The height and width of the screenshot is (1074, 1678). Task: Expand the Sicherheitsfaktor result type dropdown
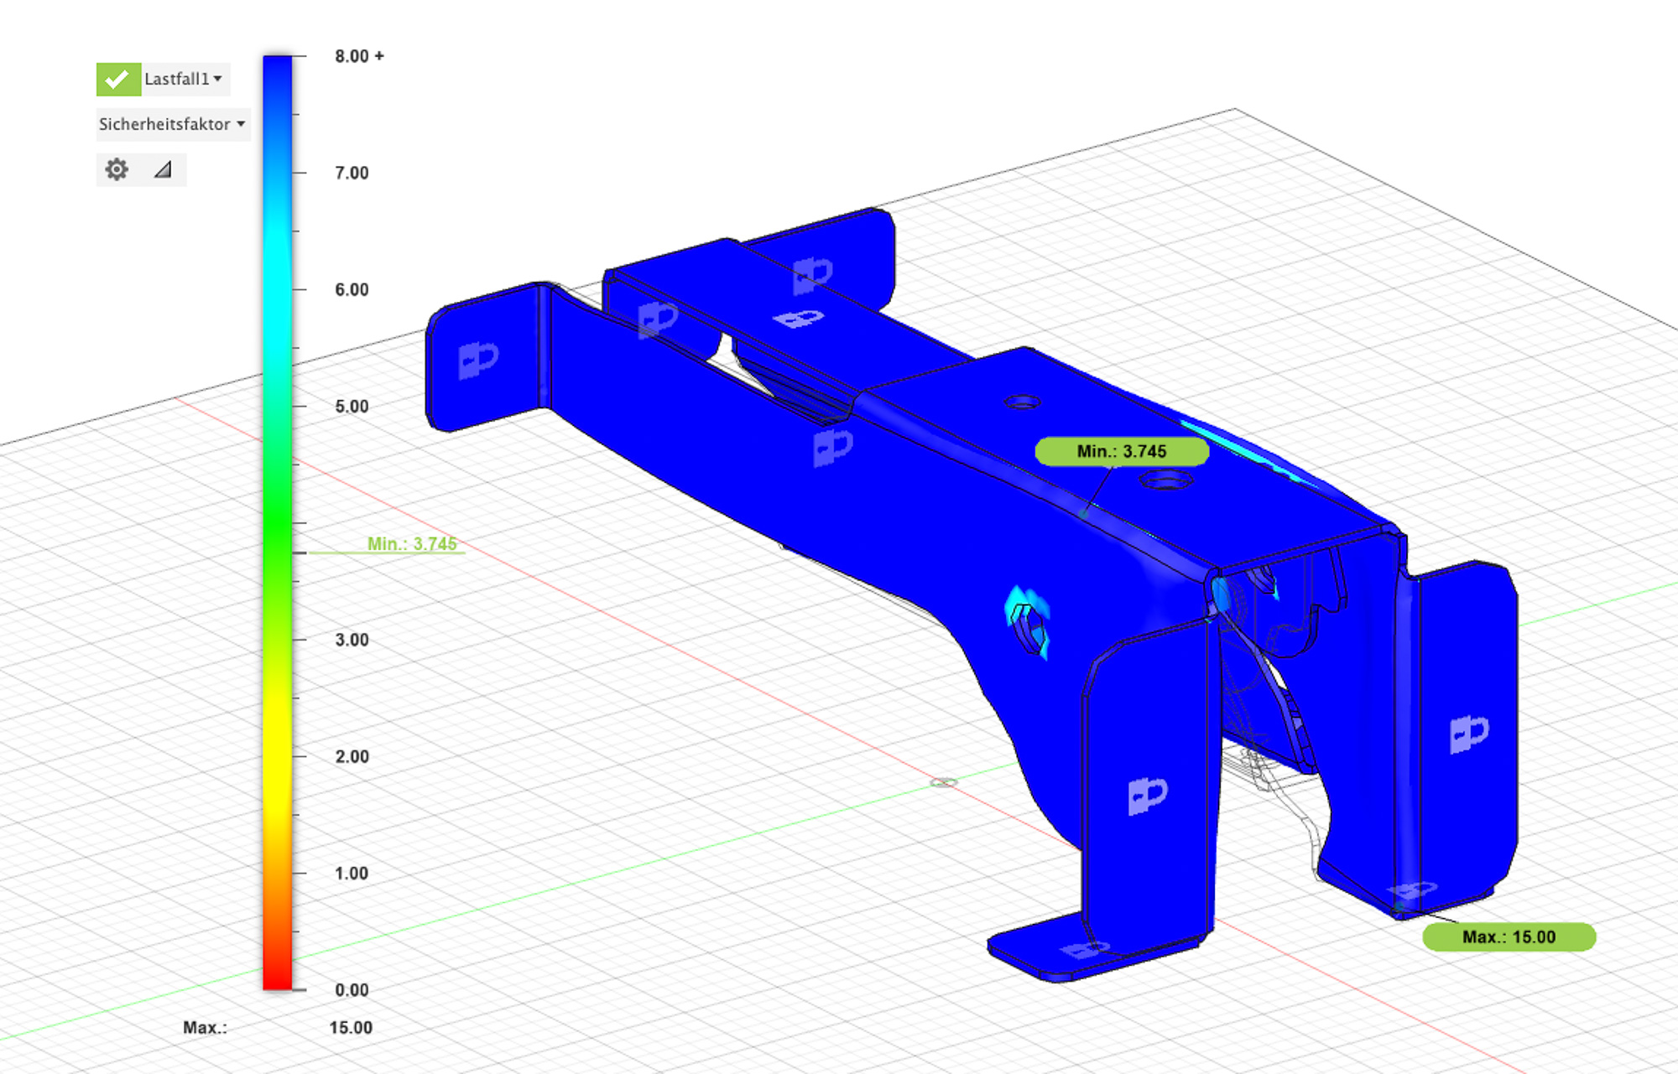[172, 125]
